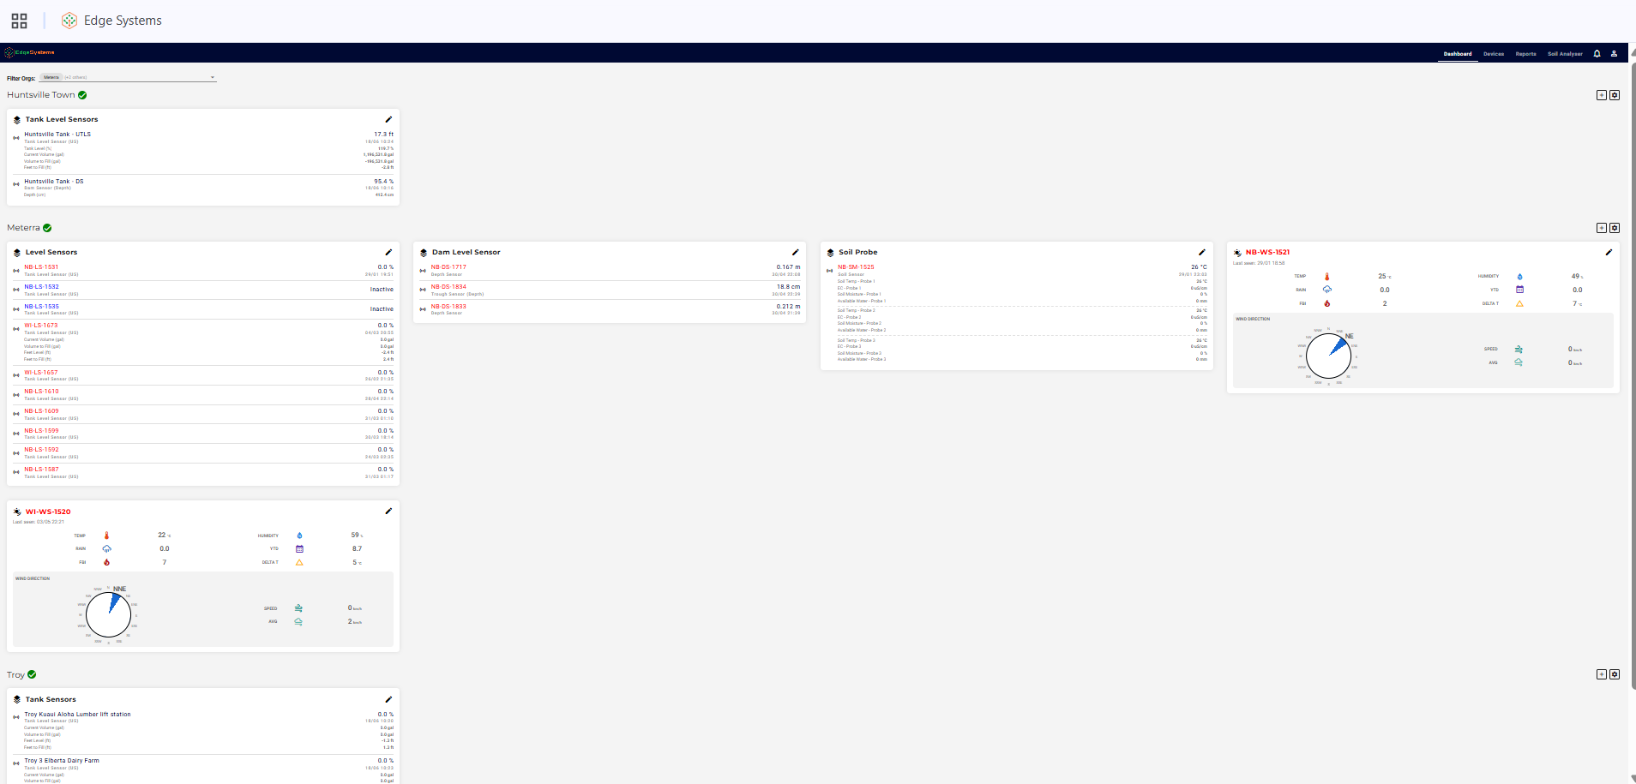The image size is (1636, 784).
Task: Open Meterra section settings gear
Action: pos(1615,228)
